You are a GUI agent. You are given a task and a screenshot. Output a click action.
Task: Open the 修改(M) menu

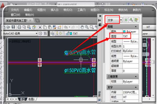[x=123, y=10]
